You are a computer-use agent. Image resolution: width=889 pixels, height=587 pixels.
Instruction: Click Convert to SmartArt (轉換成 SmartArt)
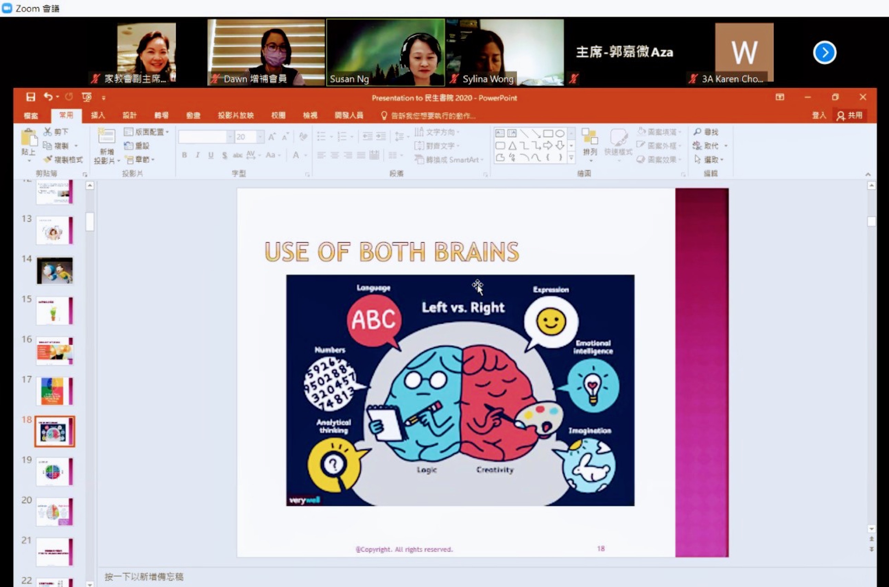(x=449, y=160)
